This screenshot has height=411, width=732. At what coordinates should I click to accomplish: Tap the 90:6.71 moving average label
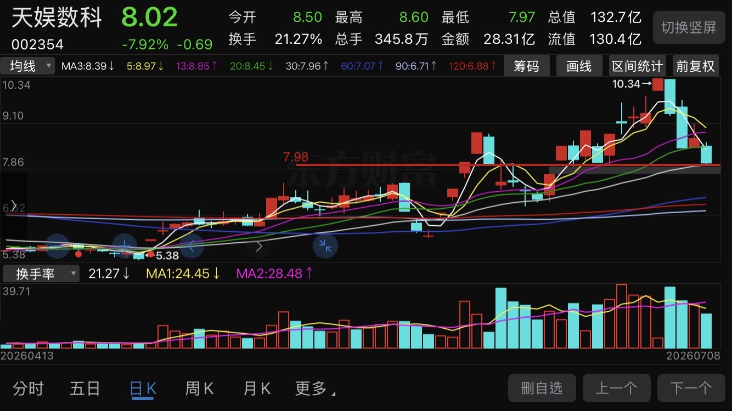point(416,66)
